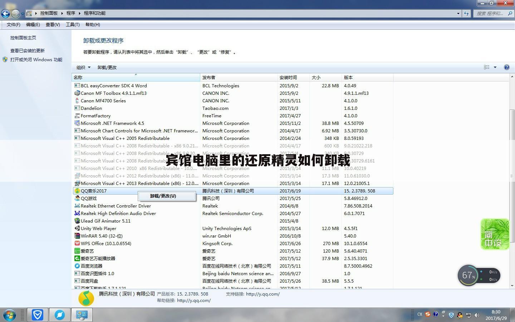Select the row Dandelion
Viewport: 515px width, 322px height.
(233, 108)
